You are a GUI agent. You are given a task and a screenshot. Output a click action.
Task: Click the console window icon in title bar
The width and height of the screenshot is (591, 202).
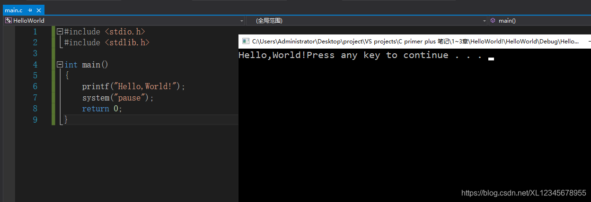pos(245,42)
